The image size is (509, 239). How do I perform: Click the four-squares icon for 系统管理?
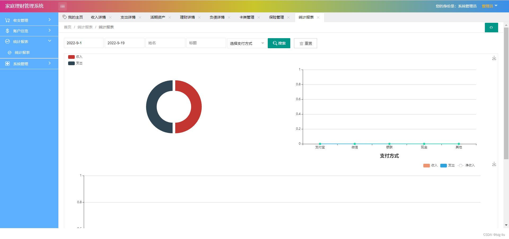pyautogui.click(x=7, y=64)
